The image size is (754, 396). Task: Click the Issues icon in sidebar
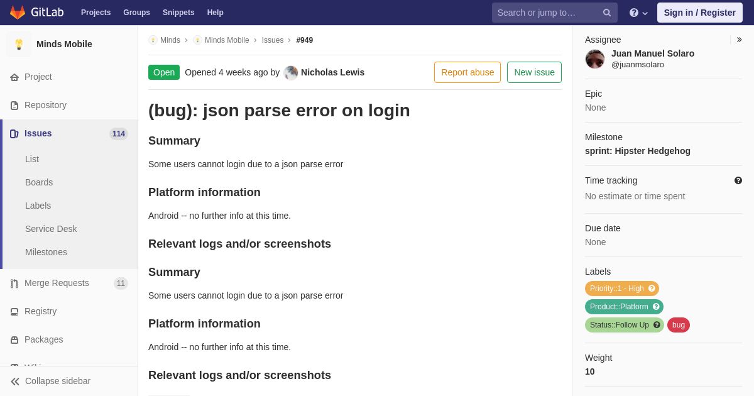(14, 134)
